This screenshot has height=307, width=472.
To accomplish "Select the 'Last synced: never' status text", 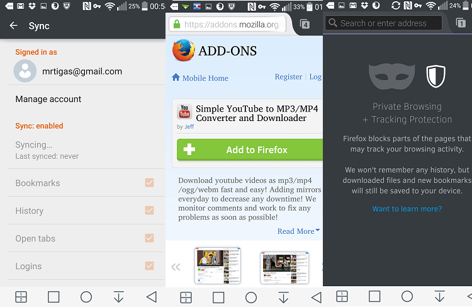I will [x=47, y=156].
